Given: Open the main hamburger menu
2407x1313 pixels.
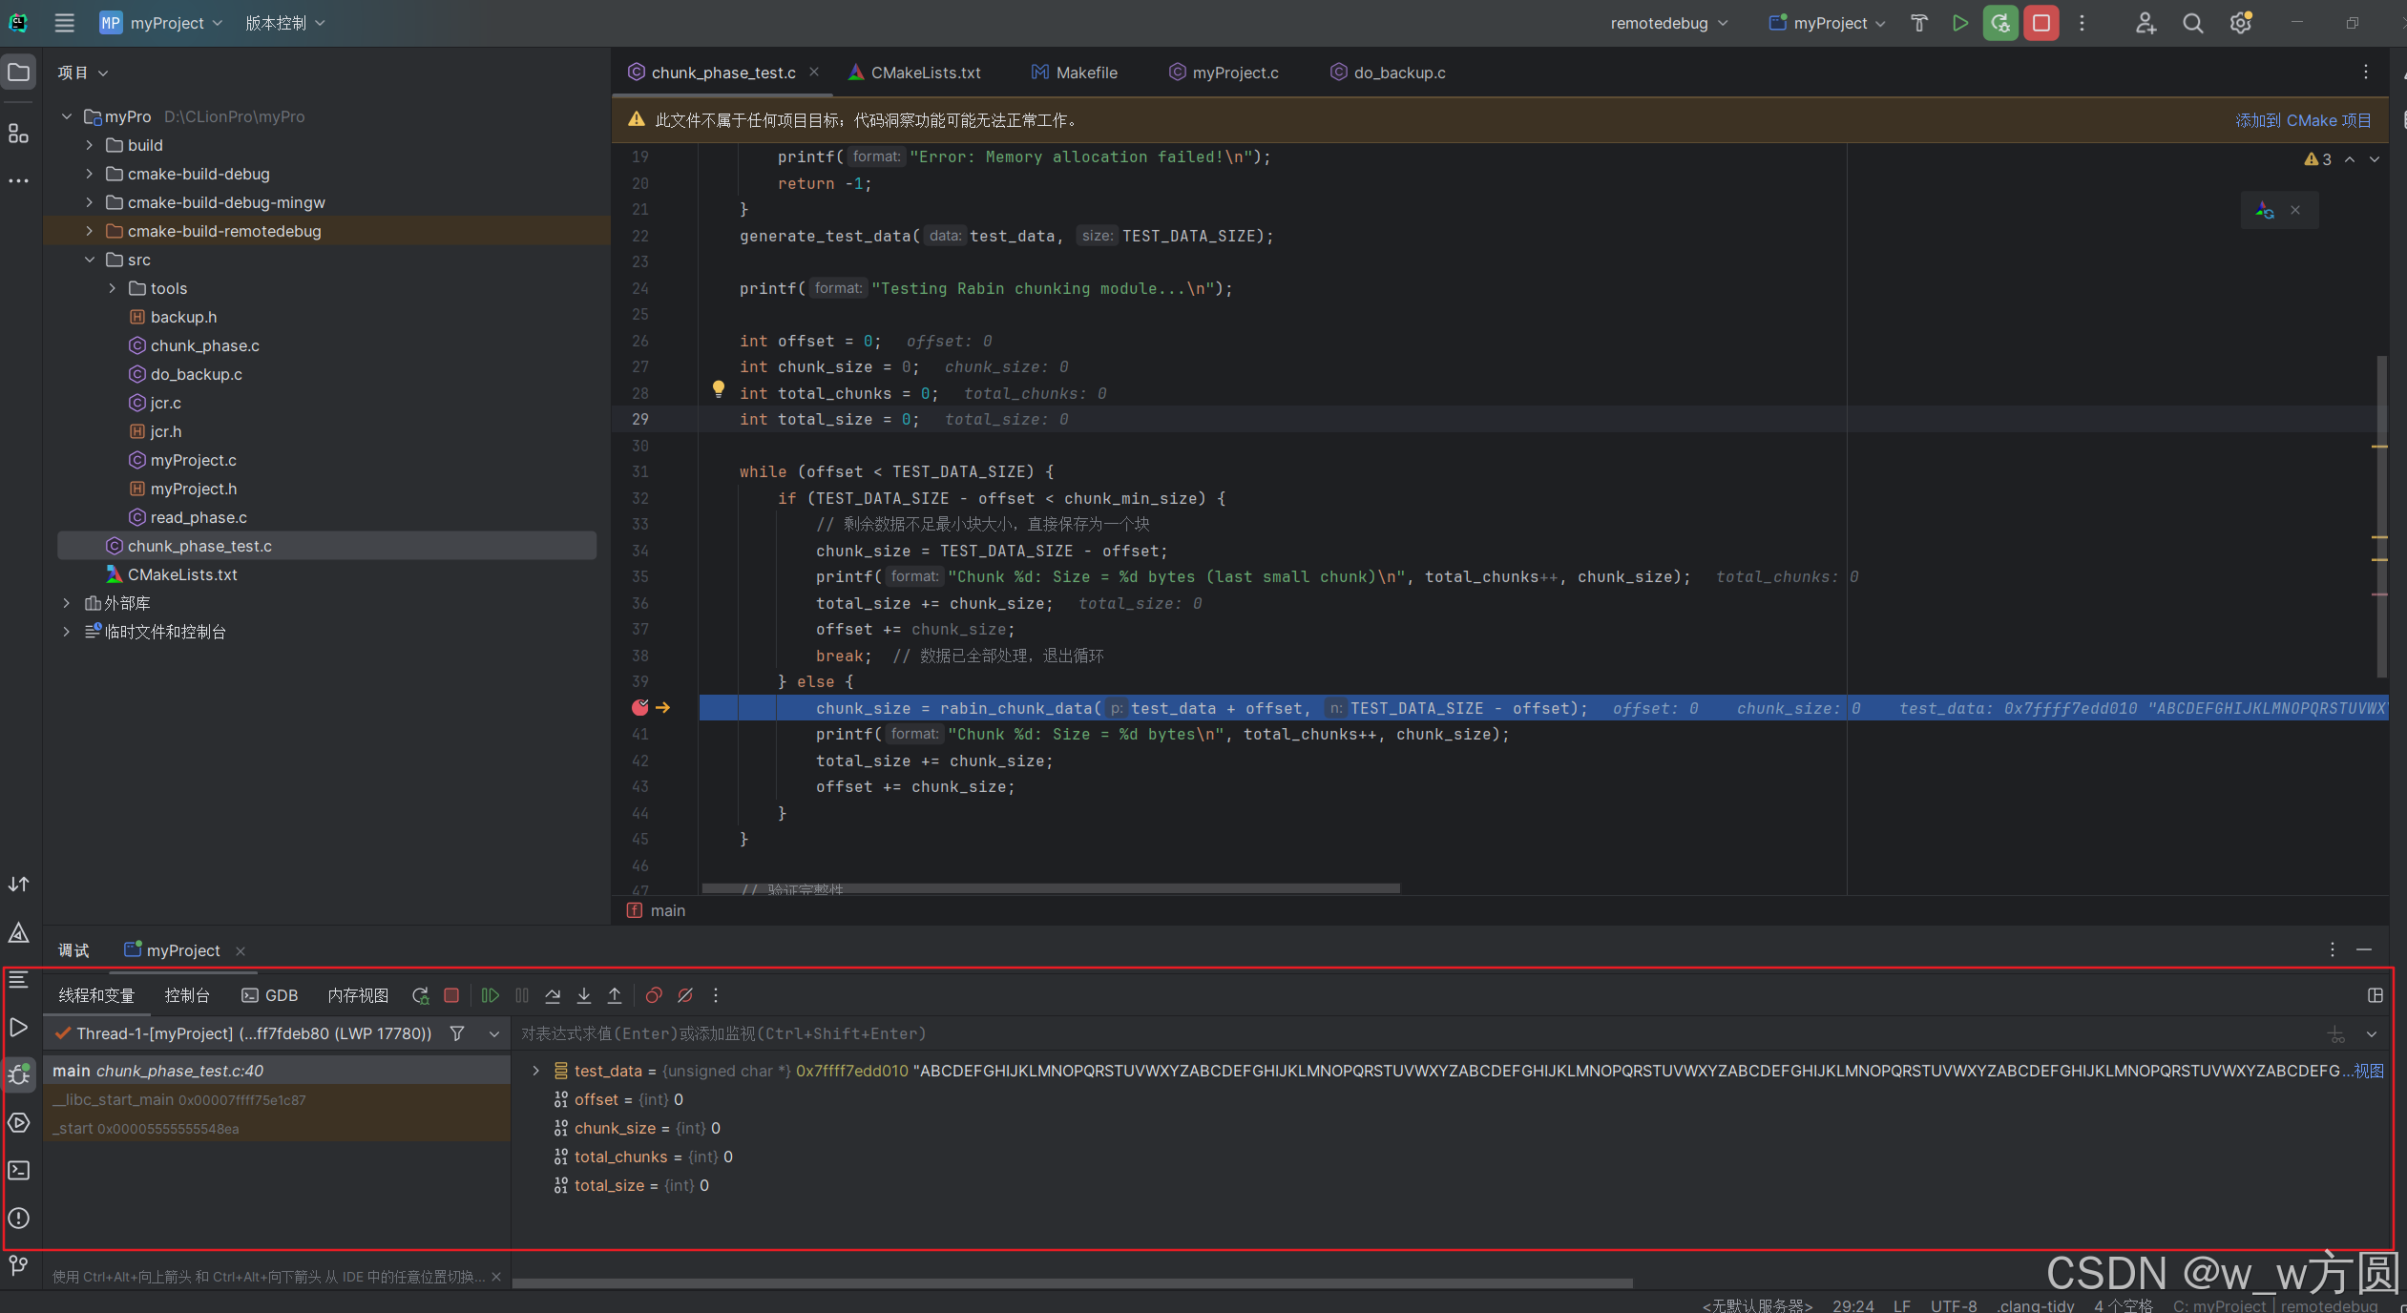Looking at the screenshot, I should tap(64, 23).
